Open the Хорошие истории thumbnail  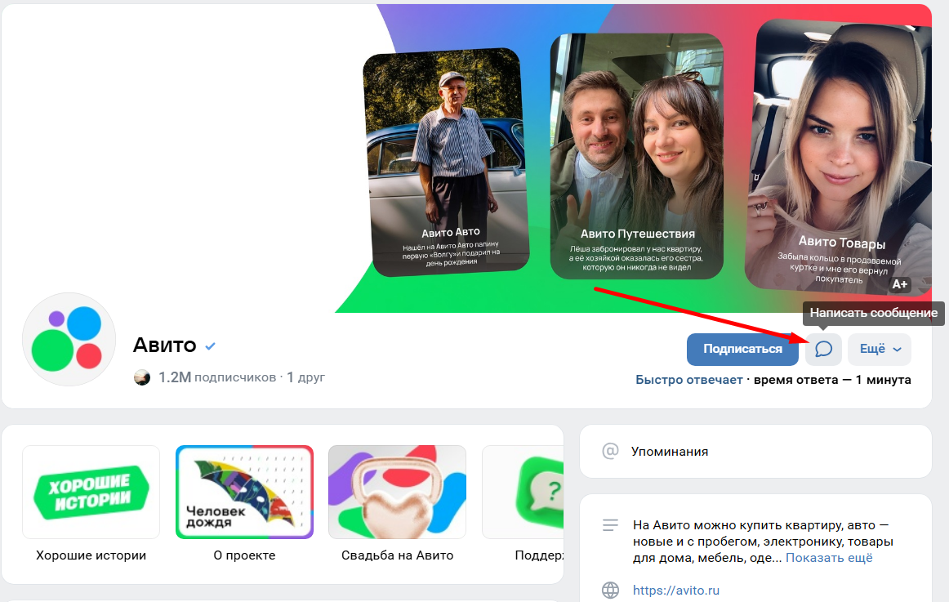click(x=91, y=492)
